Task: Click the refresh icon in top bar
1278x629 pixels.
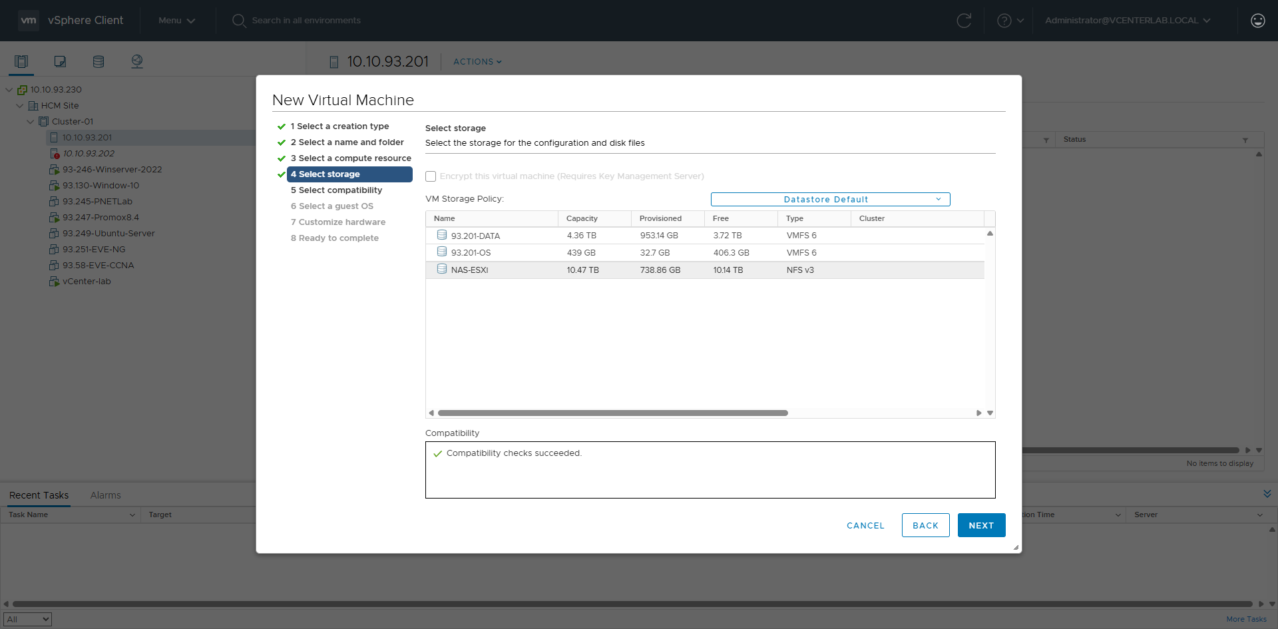Action: tap(963, 21)
